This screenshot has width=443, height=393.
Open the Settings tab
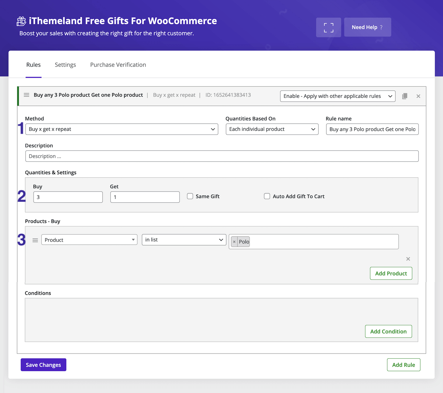[65, 65]
